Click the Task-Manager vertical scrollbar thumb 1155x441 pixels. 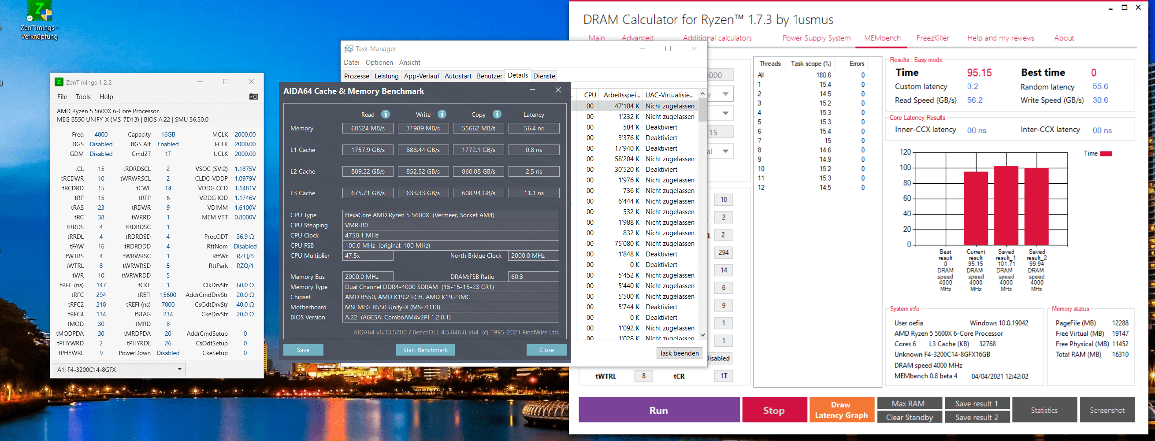pyautogui.click(x=702, y=110)
